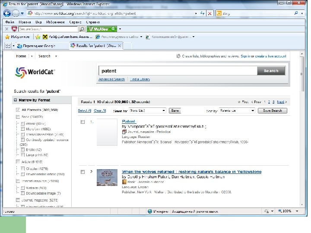
Task: Click the Save Search button
Action: pos(272,110)
